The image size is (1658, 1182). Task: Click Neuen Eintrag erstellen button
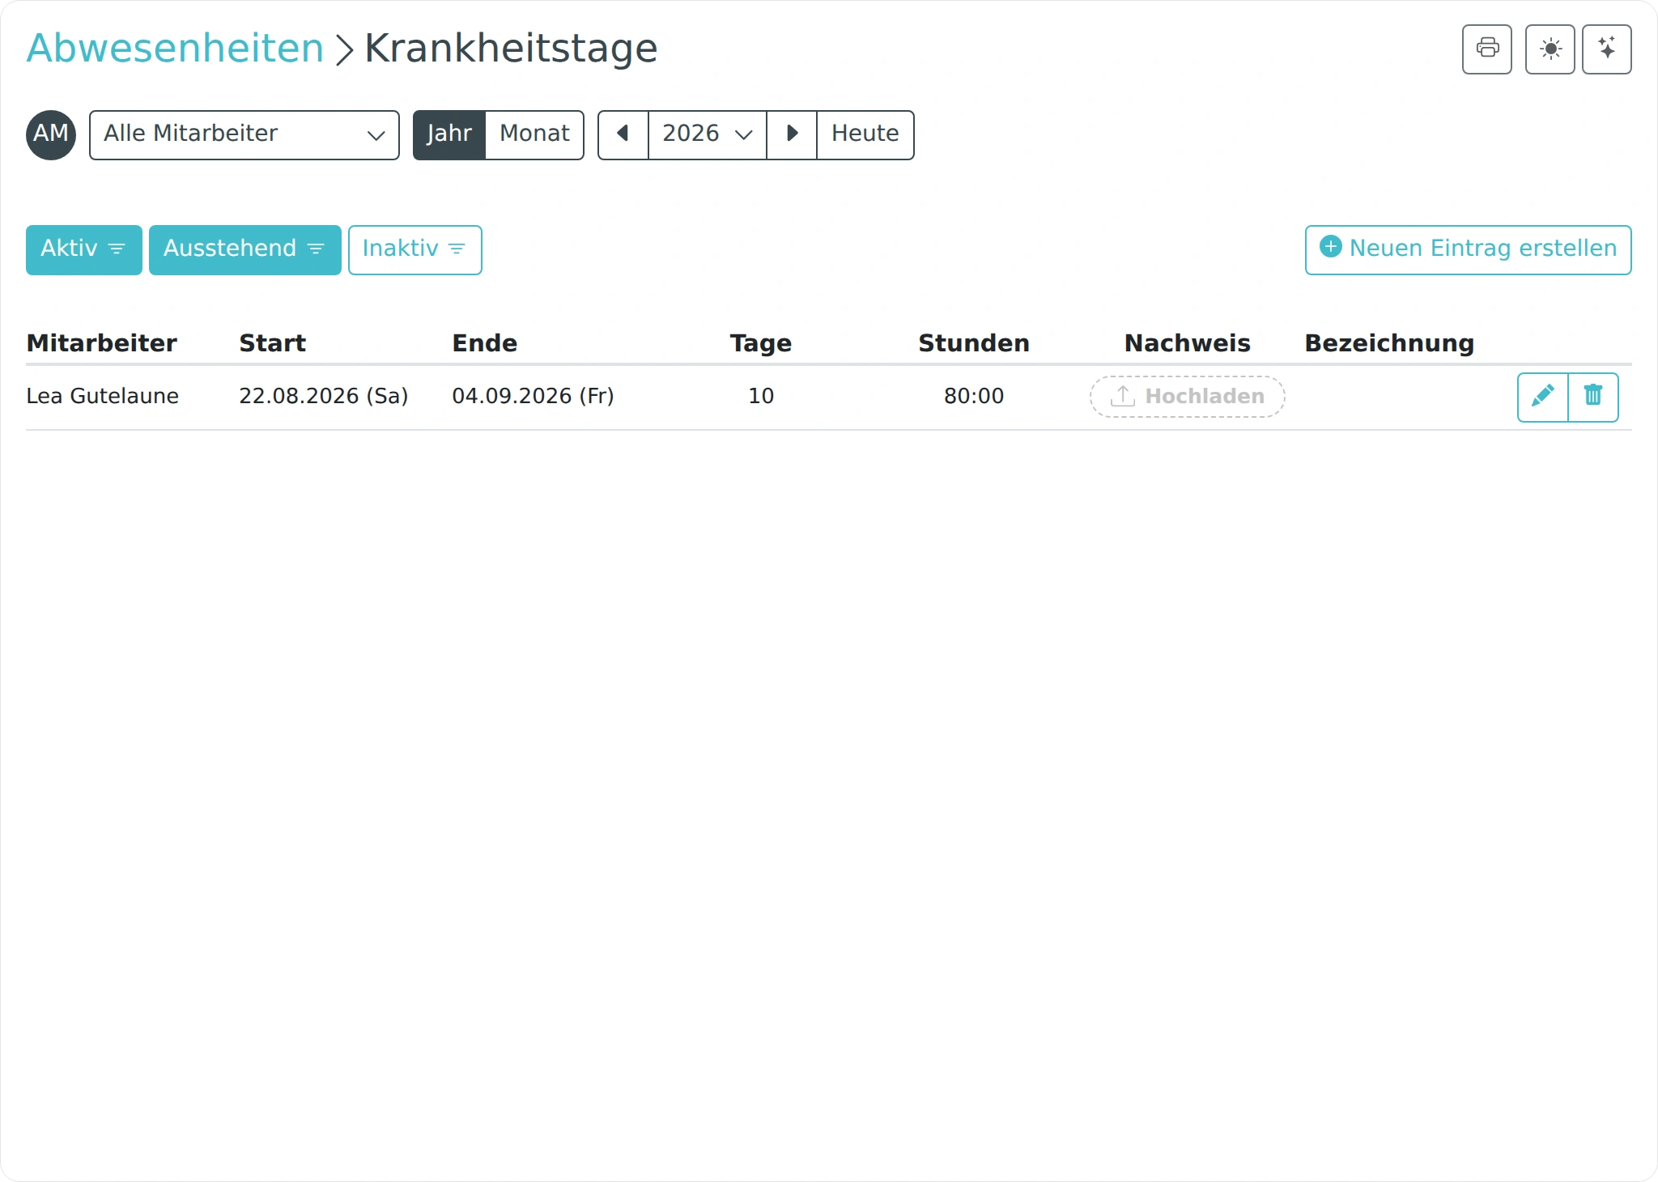1468,250
